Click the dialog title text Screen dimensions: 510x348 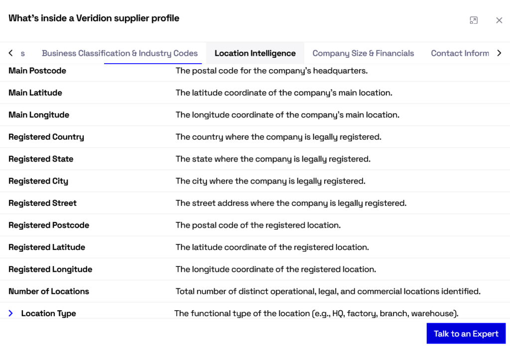pyautogui.click(x=94, y=18)
